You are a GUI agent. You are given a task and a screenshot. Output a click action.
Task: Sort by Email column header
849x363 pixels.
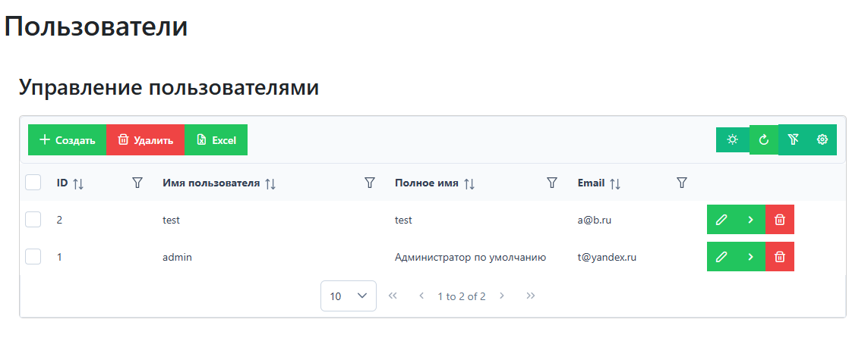coord(591,183)
